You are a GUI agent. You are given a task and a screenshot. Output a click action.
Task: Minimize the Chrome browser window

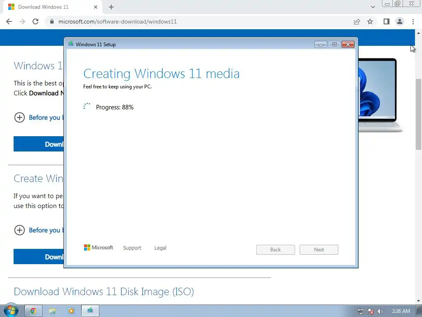pos(387,3)
